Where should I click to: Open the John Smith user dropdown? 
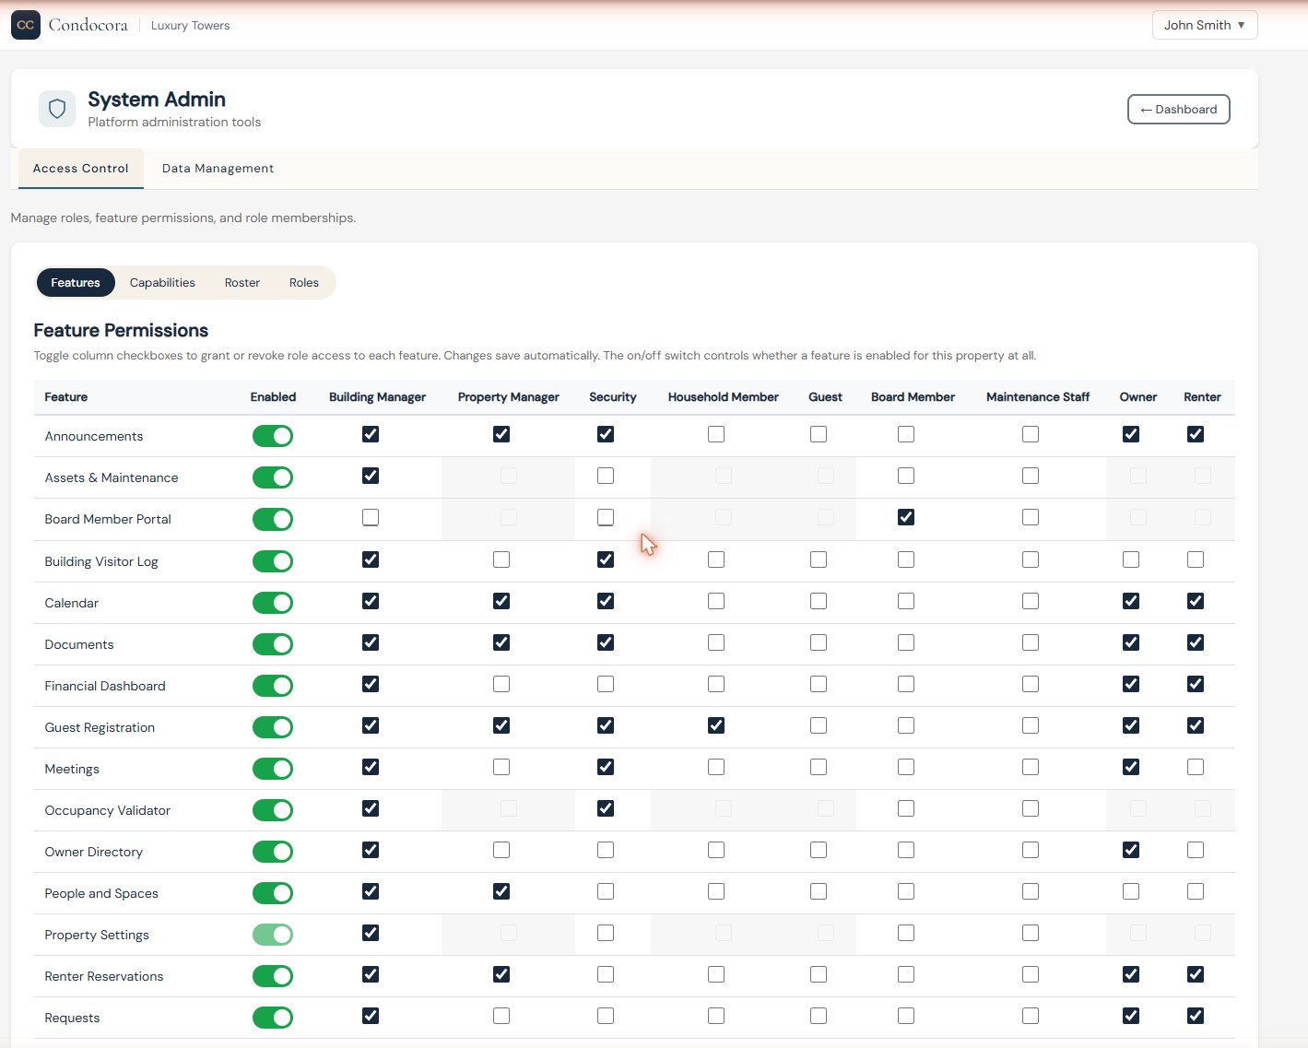pyautogui.click(x=1205, y=25)
